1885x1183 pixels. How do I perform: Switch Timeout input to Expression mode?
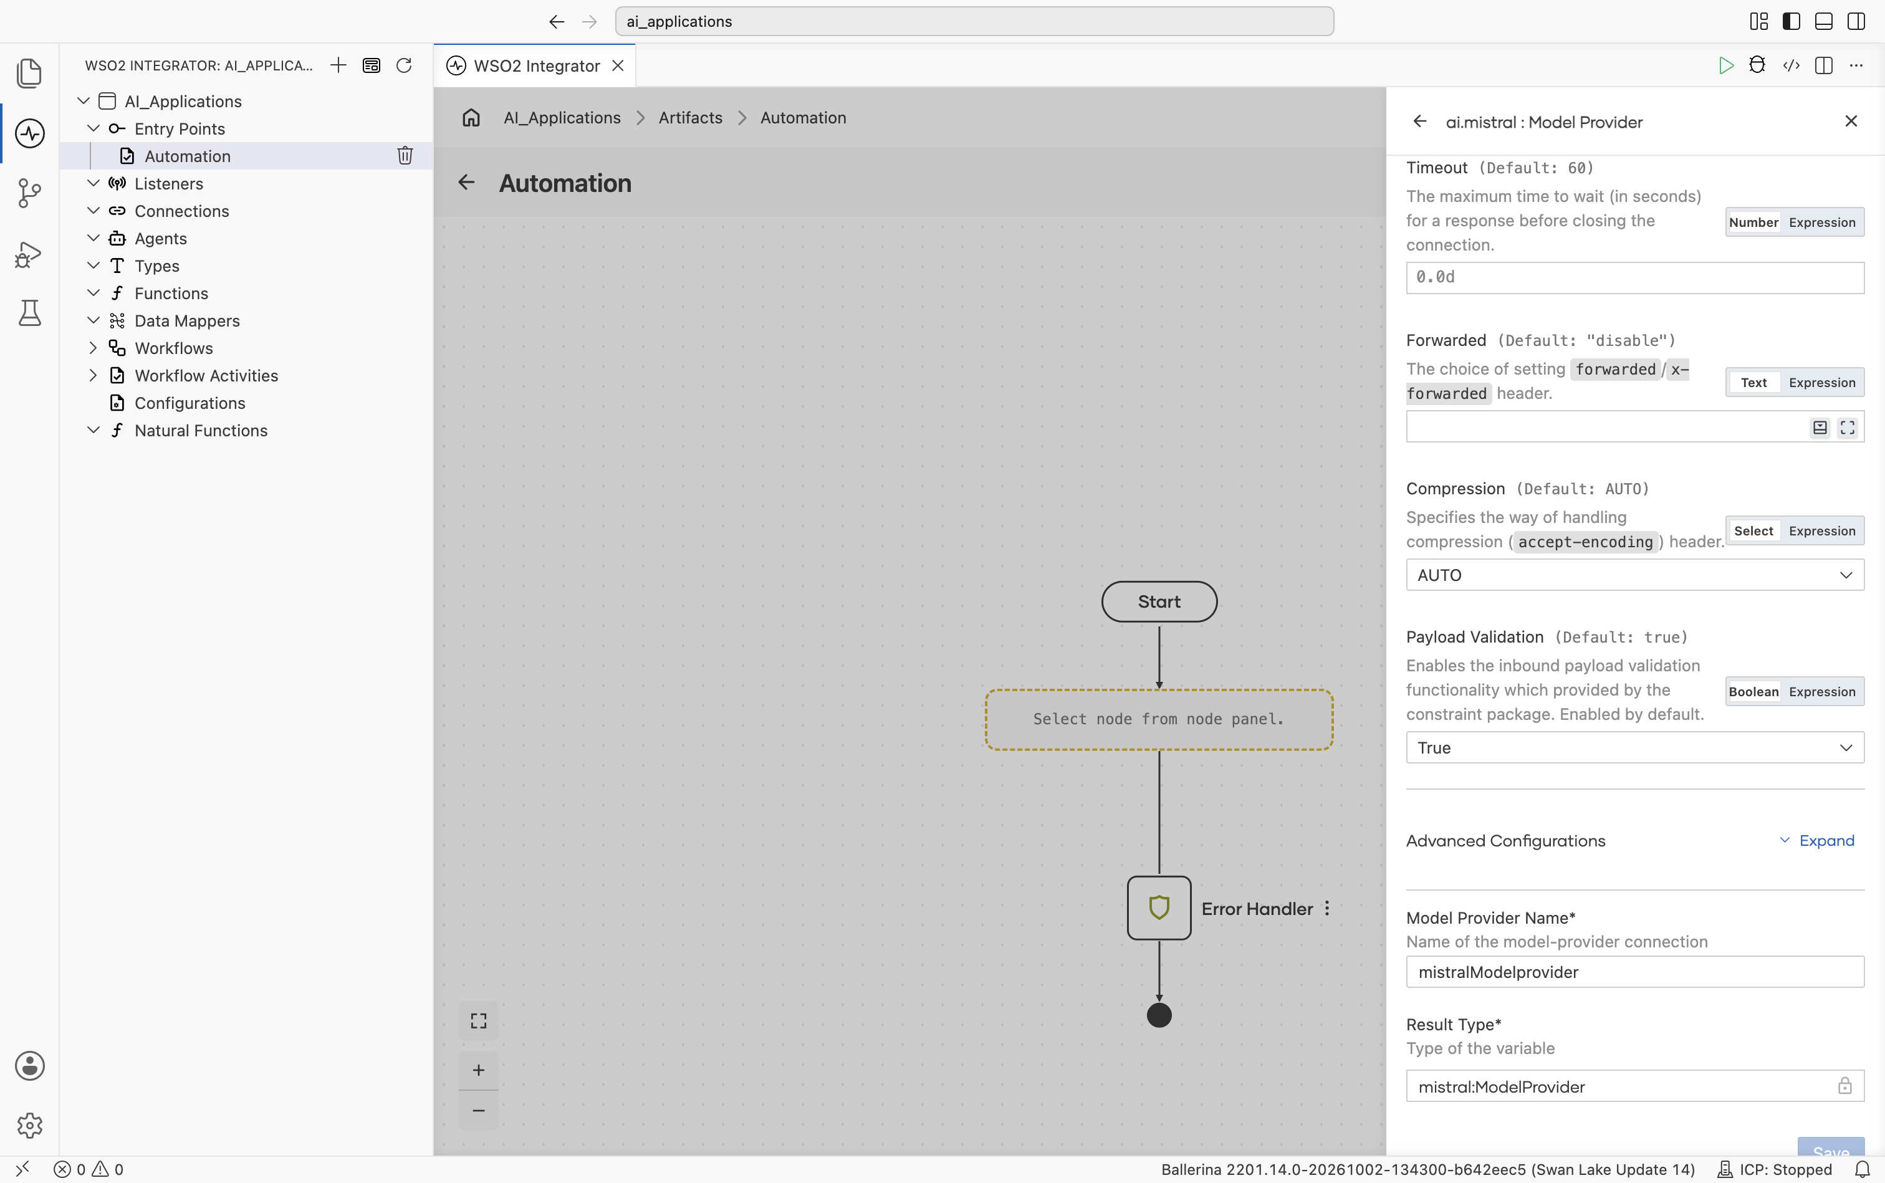click(1821, 223)
